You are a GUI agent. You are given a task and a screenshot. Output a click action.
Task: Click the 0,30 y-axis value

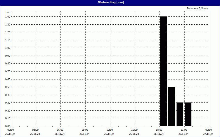[x=8, y=103]
